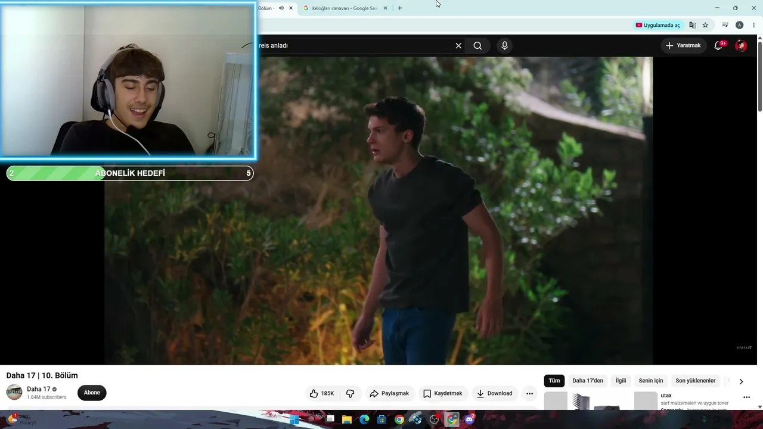Screen dimensions: 763x429
Task: Click the YouTube search magnifier button
Action: click(477, 46)
